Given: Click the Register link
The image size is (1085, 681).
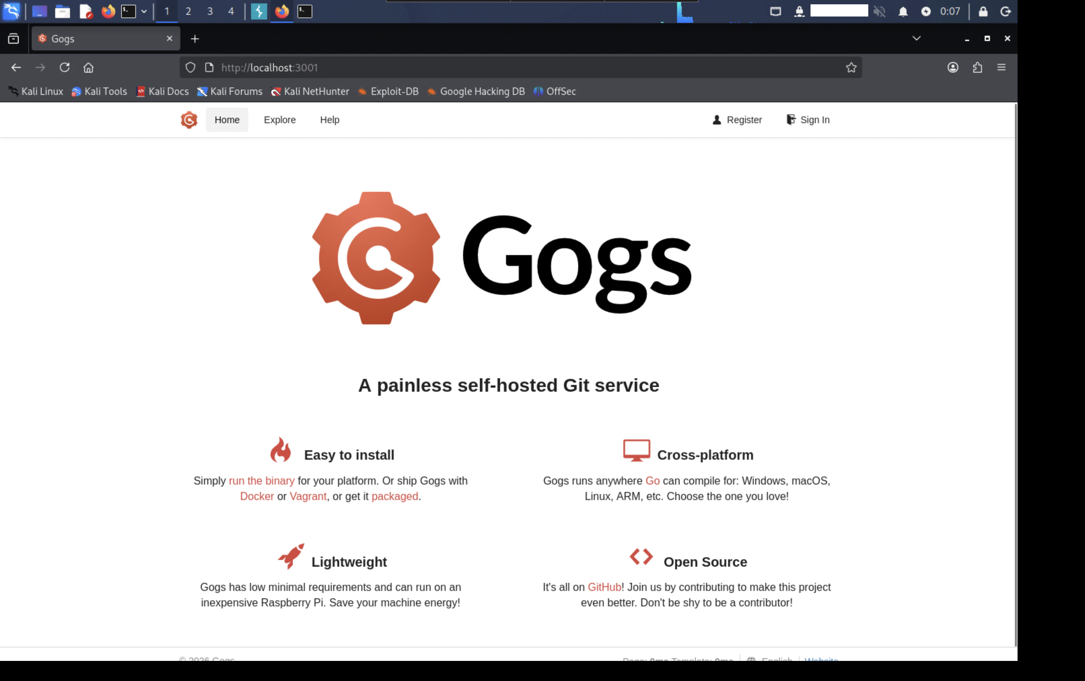Looking at the screenshot, I should 737,120.
